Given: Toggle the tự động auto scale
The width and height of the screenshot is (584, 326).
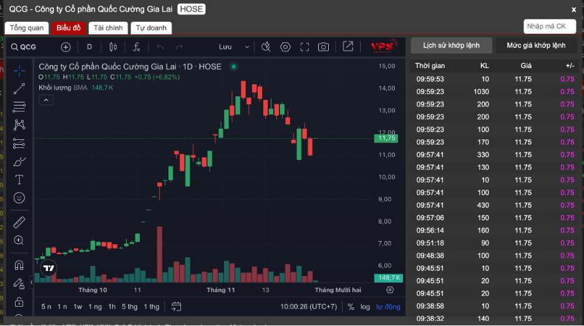Looking at the screenshot, I should point(388,307).
